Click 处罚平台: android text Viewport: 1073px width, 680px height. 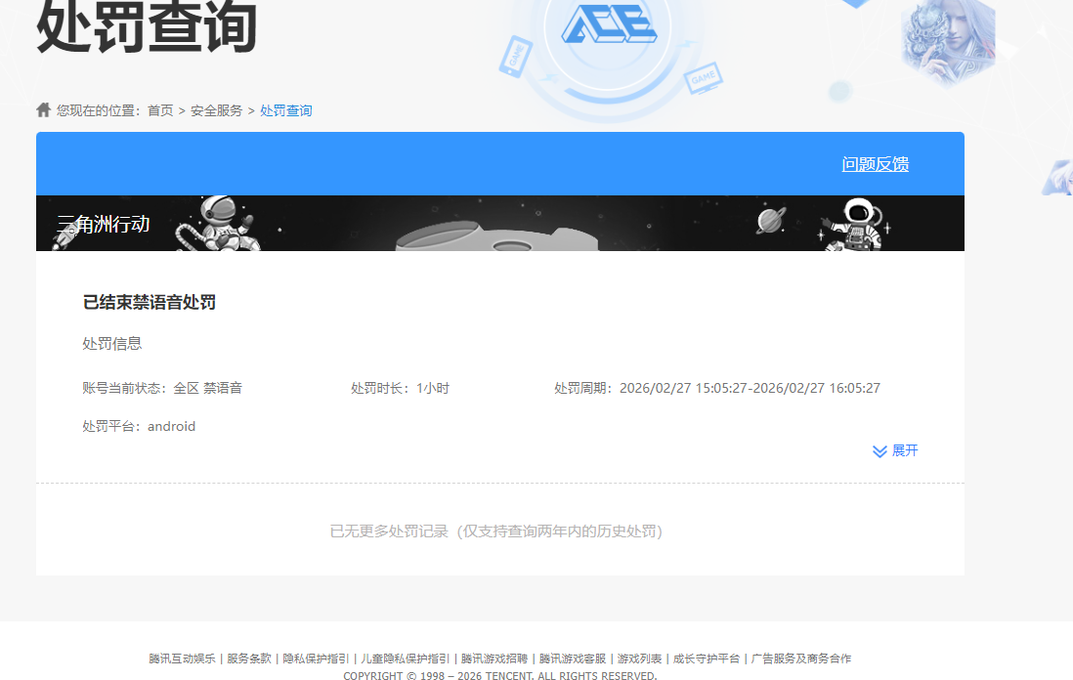(x=139, y=426)
